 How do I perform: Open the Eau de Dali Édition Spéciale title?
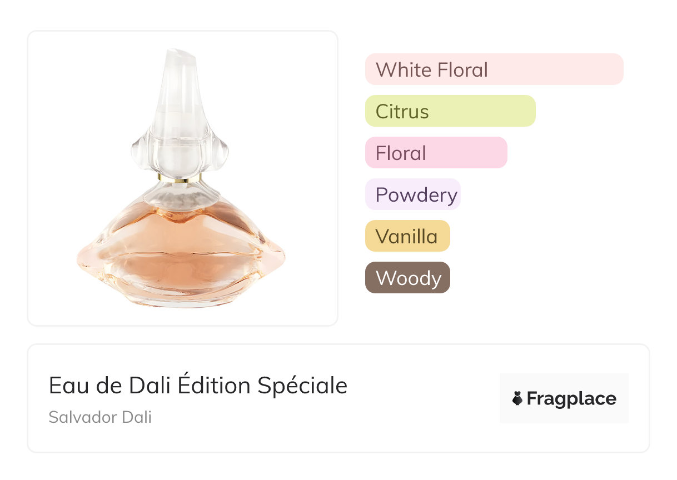point(198,386)
